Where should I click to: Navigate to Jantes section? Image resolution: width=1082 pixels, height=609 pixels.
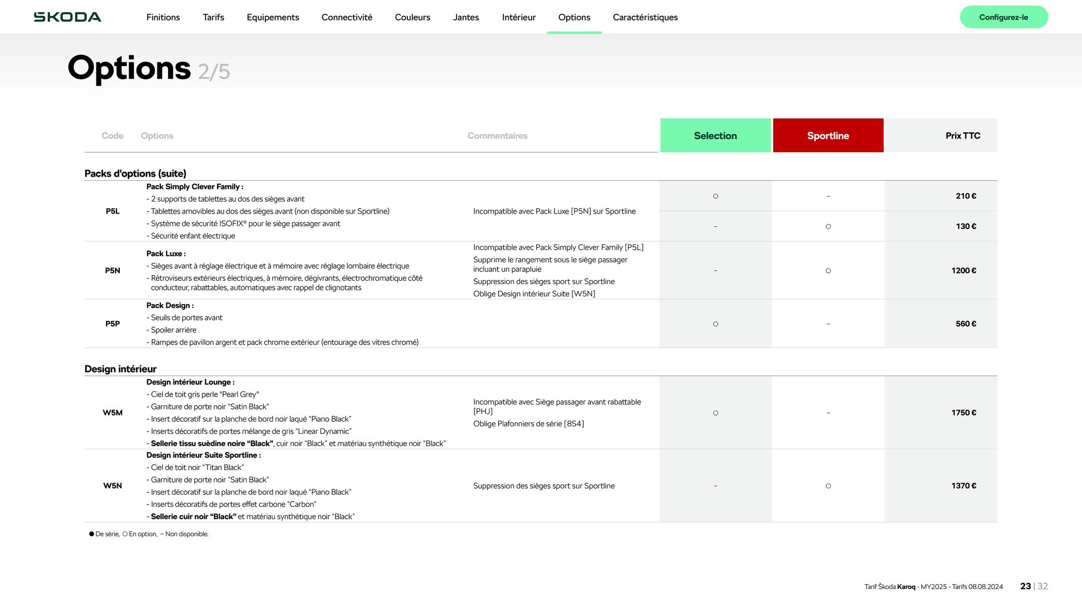click(x=466, y=17)
